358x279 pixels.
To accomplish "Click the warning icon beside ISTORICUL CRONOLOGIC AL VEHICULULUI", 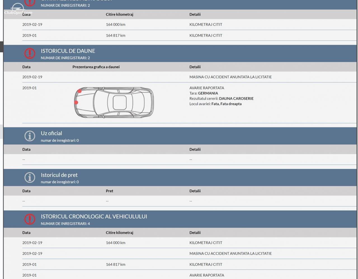I will click(30, 219).
